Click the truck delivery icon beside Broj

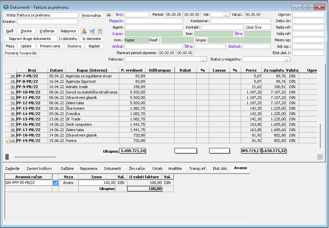point(109,15)
